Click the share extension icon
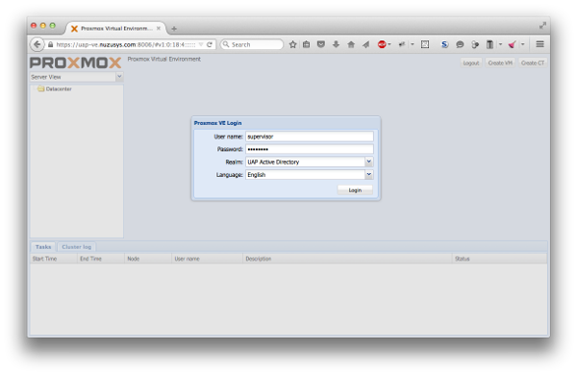Image resolution: width=577 pixels, height=375 pixels. [475, 44]
